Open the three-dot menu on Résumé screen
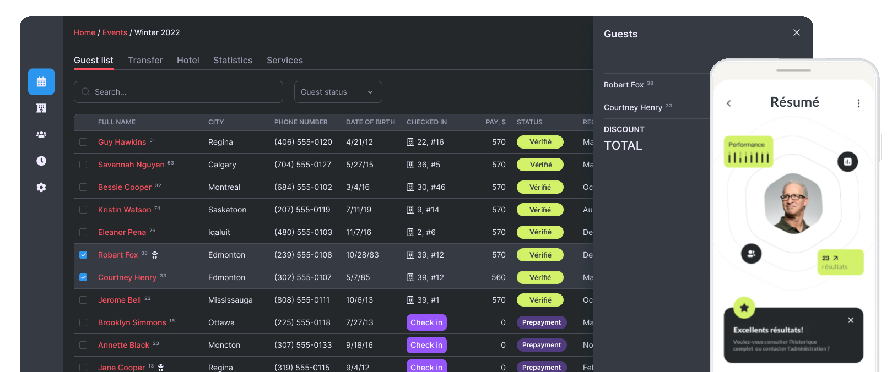The width and height of the screenshot is (892, 372). (858, 103)
